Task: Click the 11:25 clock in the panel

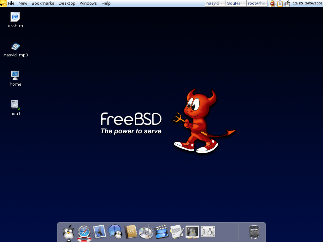Action: [x=298, y=3]
